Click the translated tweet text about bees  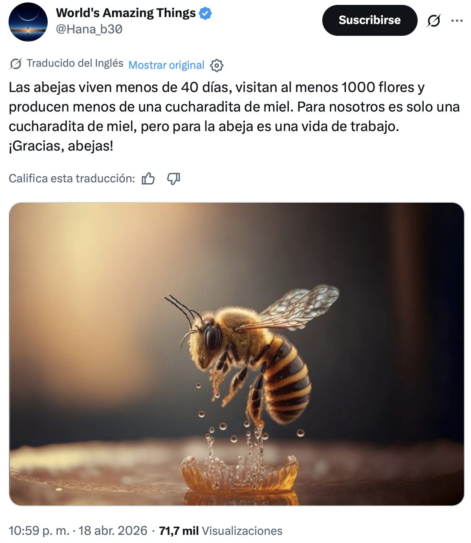[x=234, y=116]
